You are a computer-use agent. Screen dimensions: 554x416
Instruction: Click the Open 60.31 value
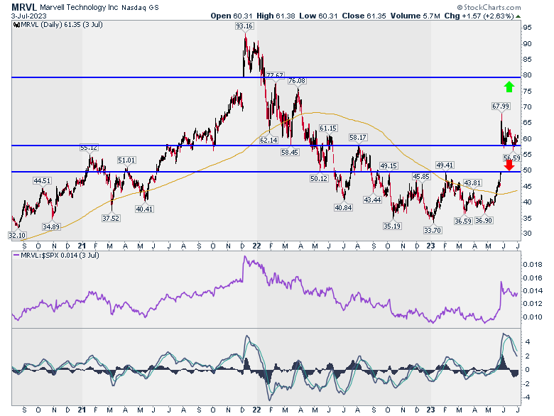click(232, 16)
